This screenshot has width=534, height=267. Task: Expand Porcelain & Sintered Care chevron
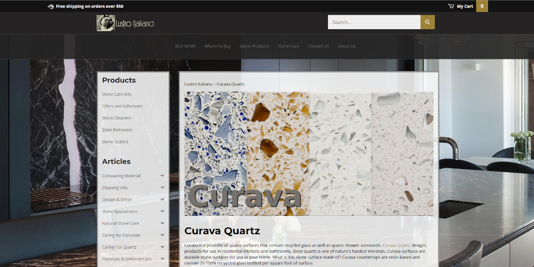pos(163,259)
